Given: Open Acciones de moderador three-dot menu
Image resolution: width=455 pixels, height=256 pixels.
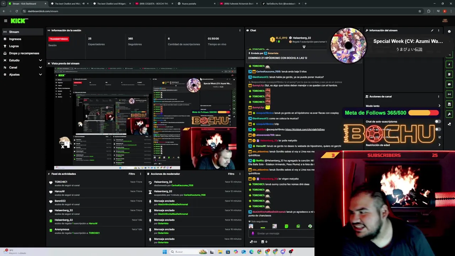Looking at the screenshot, I should [x=240, y=174].
